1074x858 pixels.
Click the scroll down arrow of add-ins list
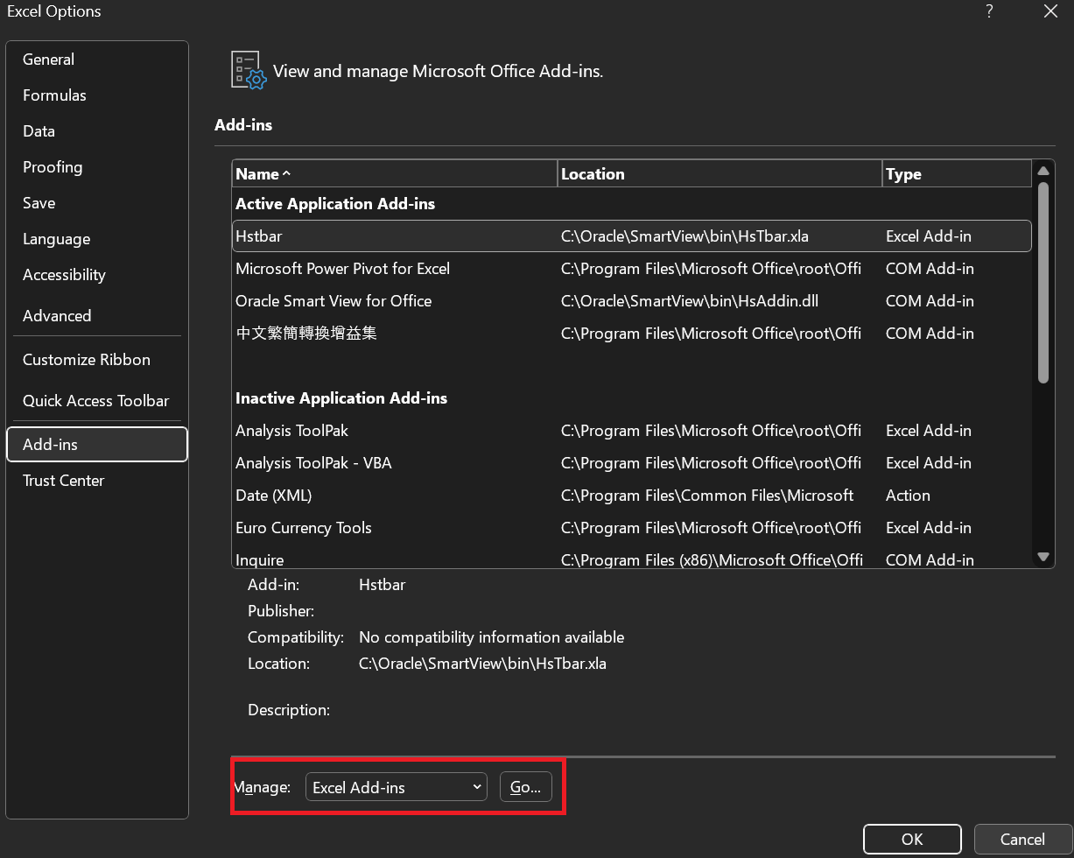click(1043, 557)
